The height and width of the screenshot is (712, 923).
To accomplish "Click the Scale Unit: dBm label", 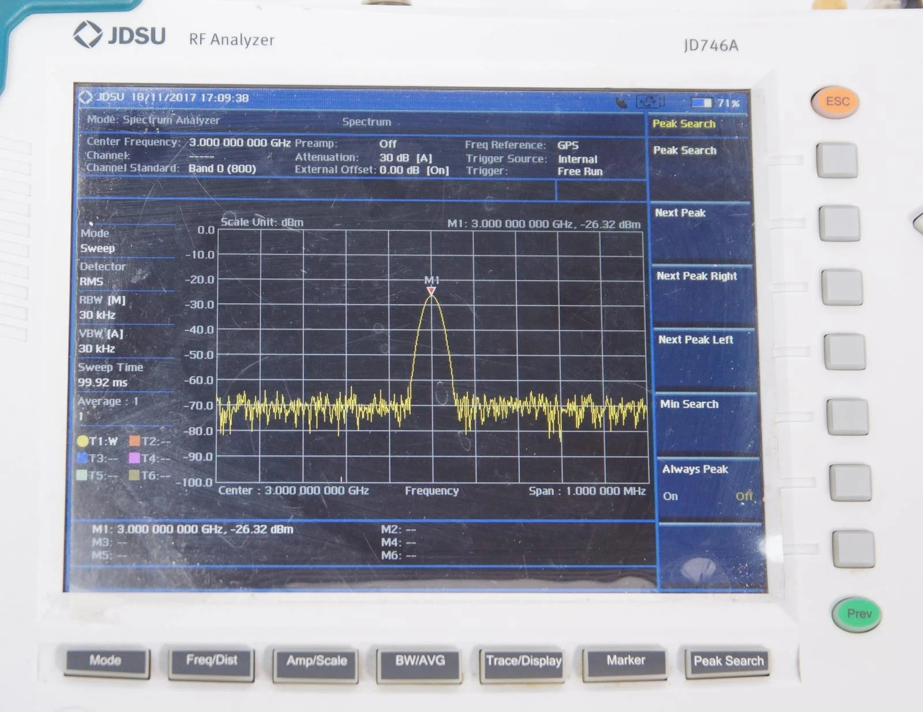I will [262, 222].
